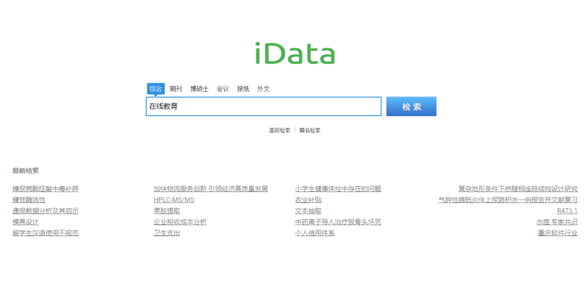
Task: Open recent search 重庆软件行业
Action: (x=558, y=233)
